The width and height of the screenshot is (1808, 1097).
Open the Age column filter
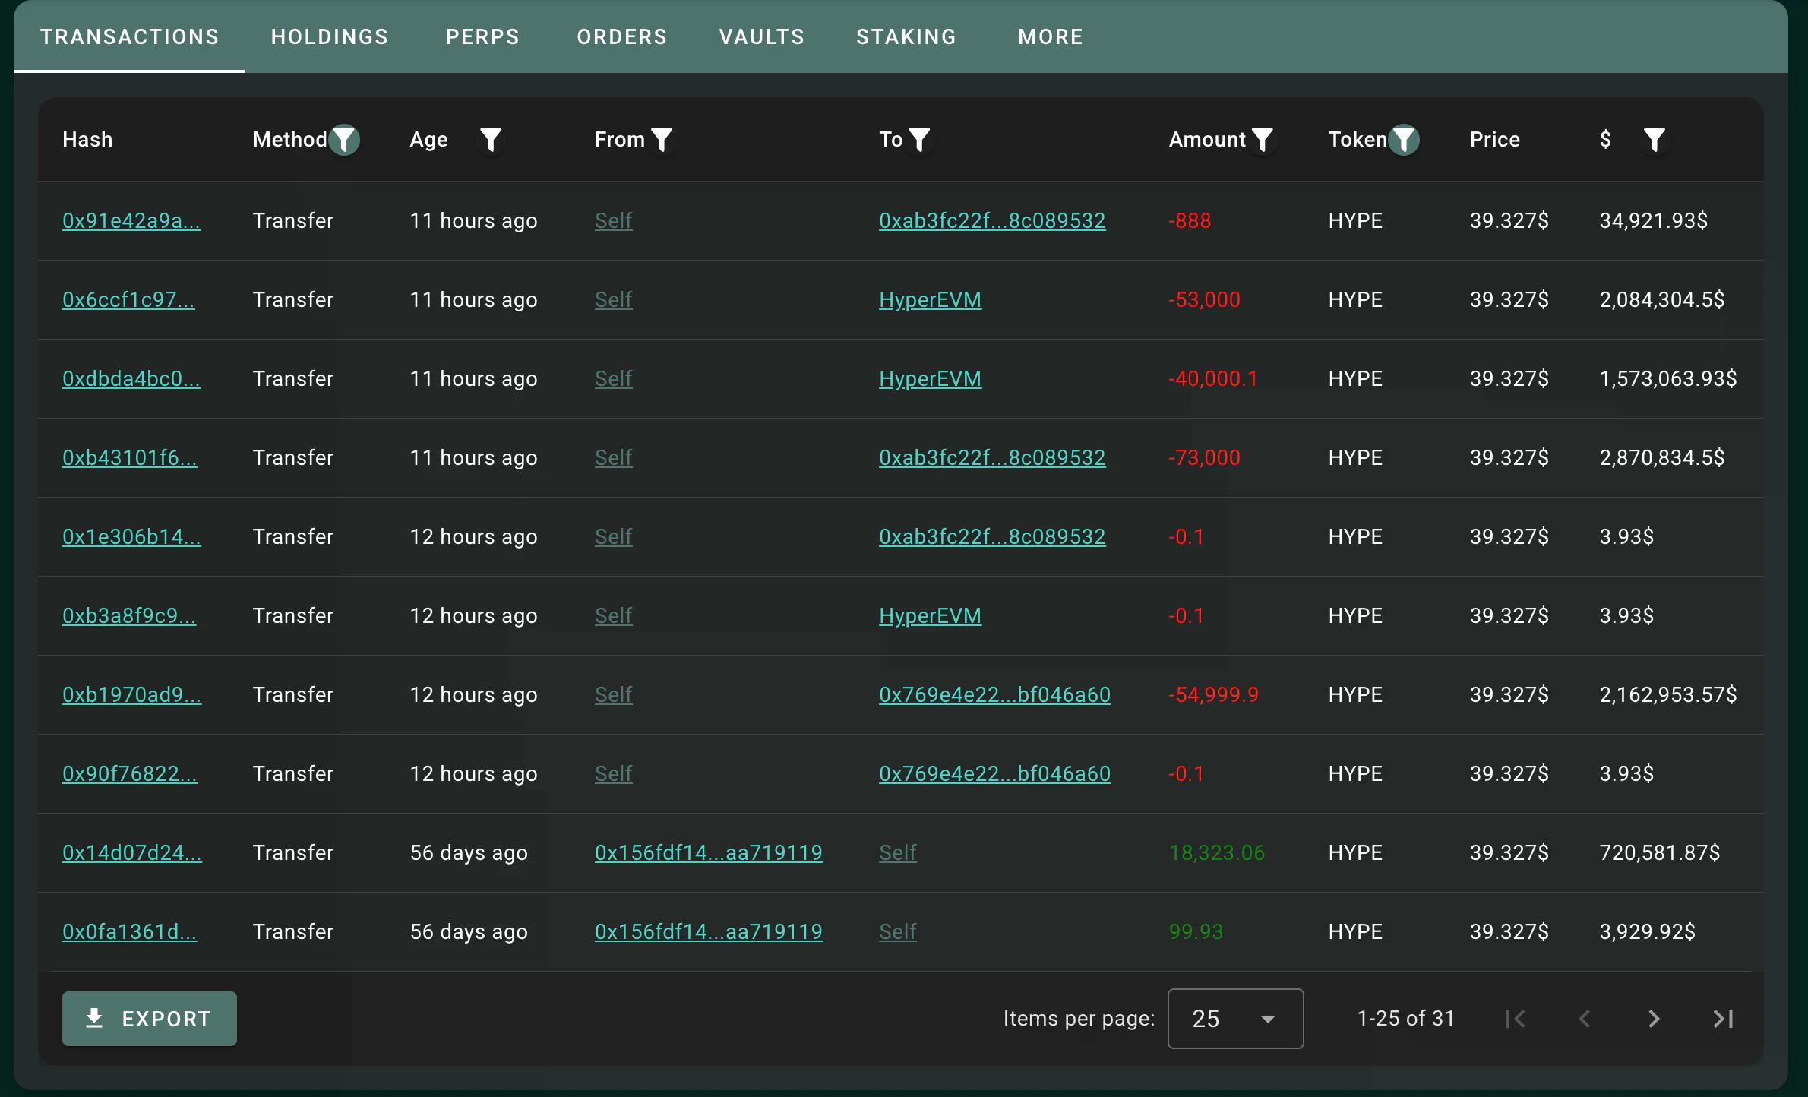click(491, 140)
